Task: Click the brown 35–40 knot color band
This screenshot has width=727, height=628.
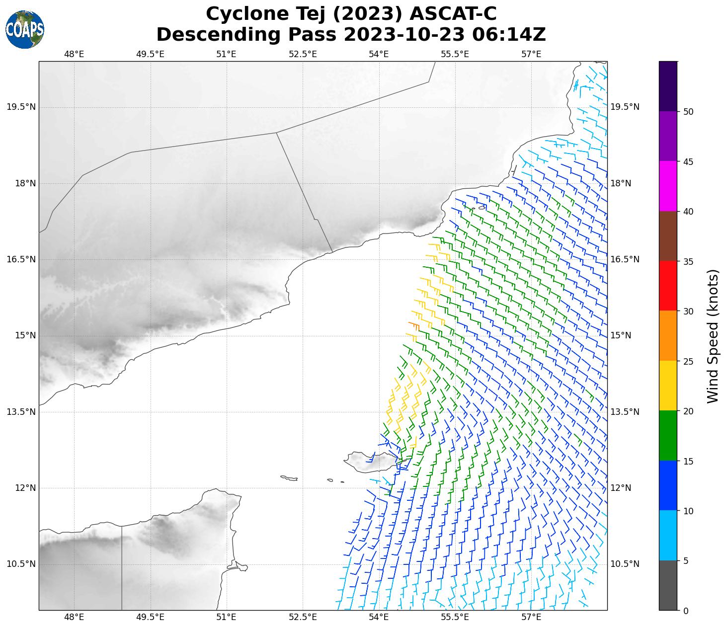Action: click(667, 236)
